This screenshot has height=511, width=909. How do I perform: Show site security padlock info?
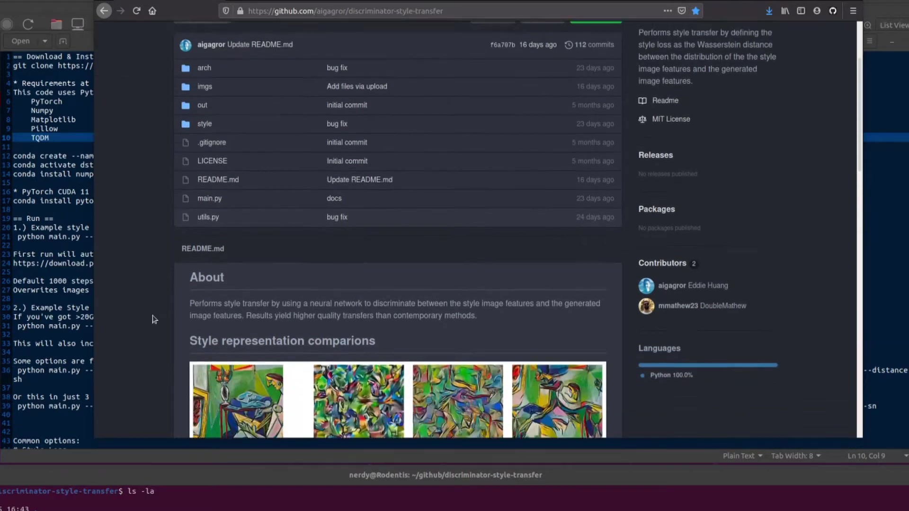pos(240,11)
